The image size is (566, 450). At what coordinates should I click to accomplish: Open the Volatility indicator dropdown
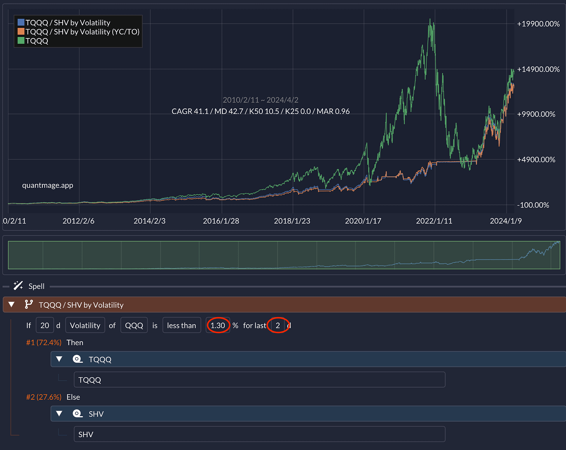pyautogui.click(x=85, y=325)
